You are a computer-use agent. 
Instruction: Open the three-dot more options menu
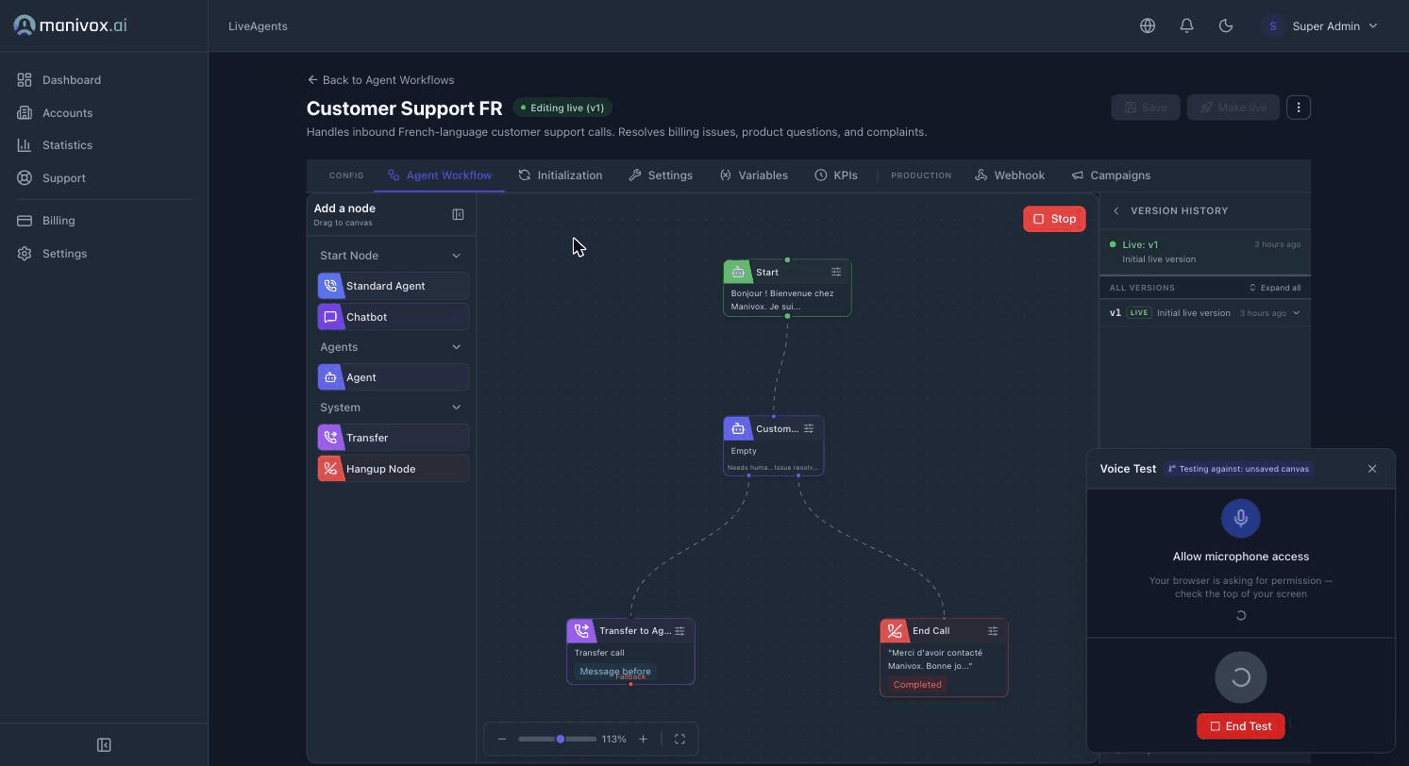coord(1299,108)
